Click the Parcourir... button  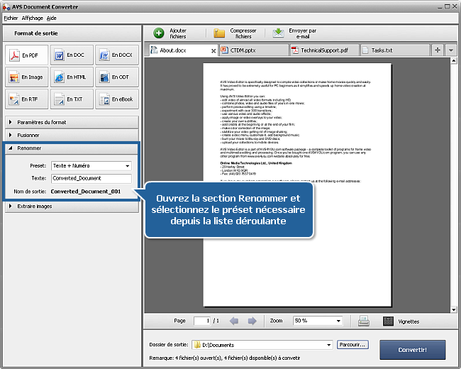352,345
